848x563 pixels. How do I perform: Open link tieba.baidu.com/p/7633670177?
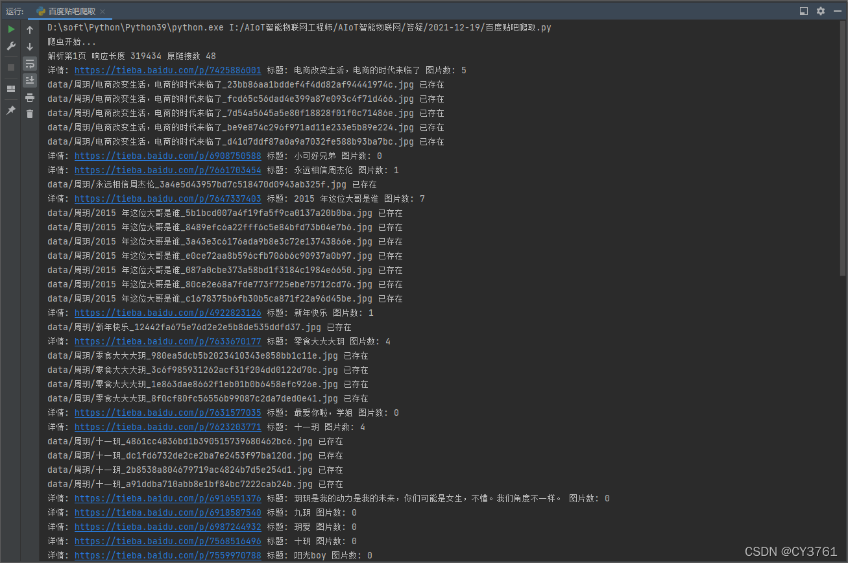click(168, 341)
